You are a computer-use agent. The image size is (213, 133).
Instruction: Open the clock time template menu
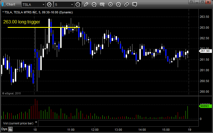pyautogui.click(x=78, y=4)
